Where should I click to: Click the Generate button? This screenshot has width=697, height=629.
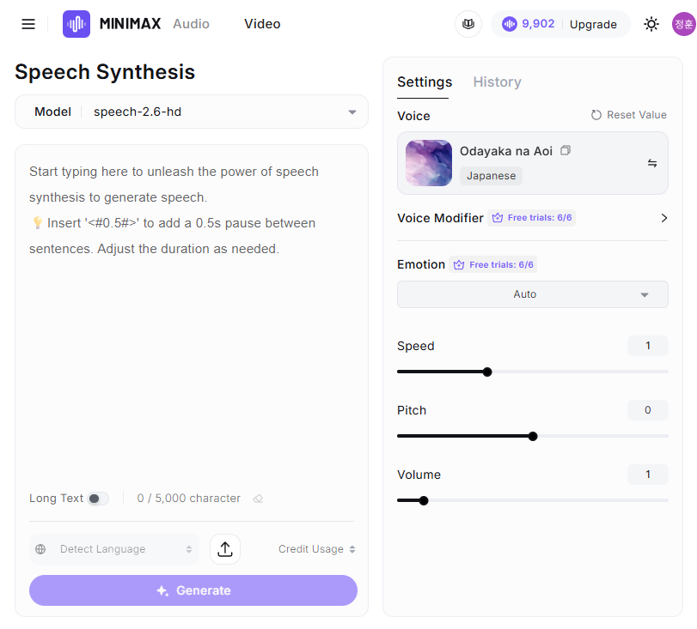pos(193,590)
